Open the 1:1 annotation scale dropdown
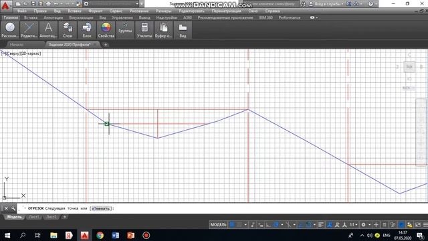 pos(354,225)
